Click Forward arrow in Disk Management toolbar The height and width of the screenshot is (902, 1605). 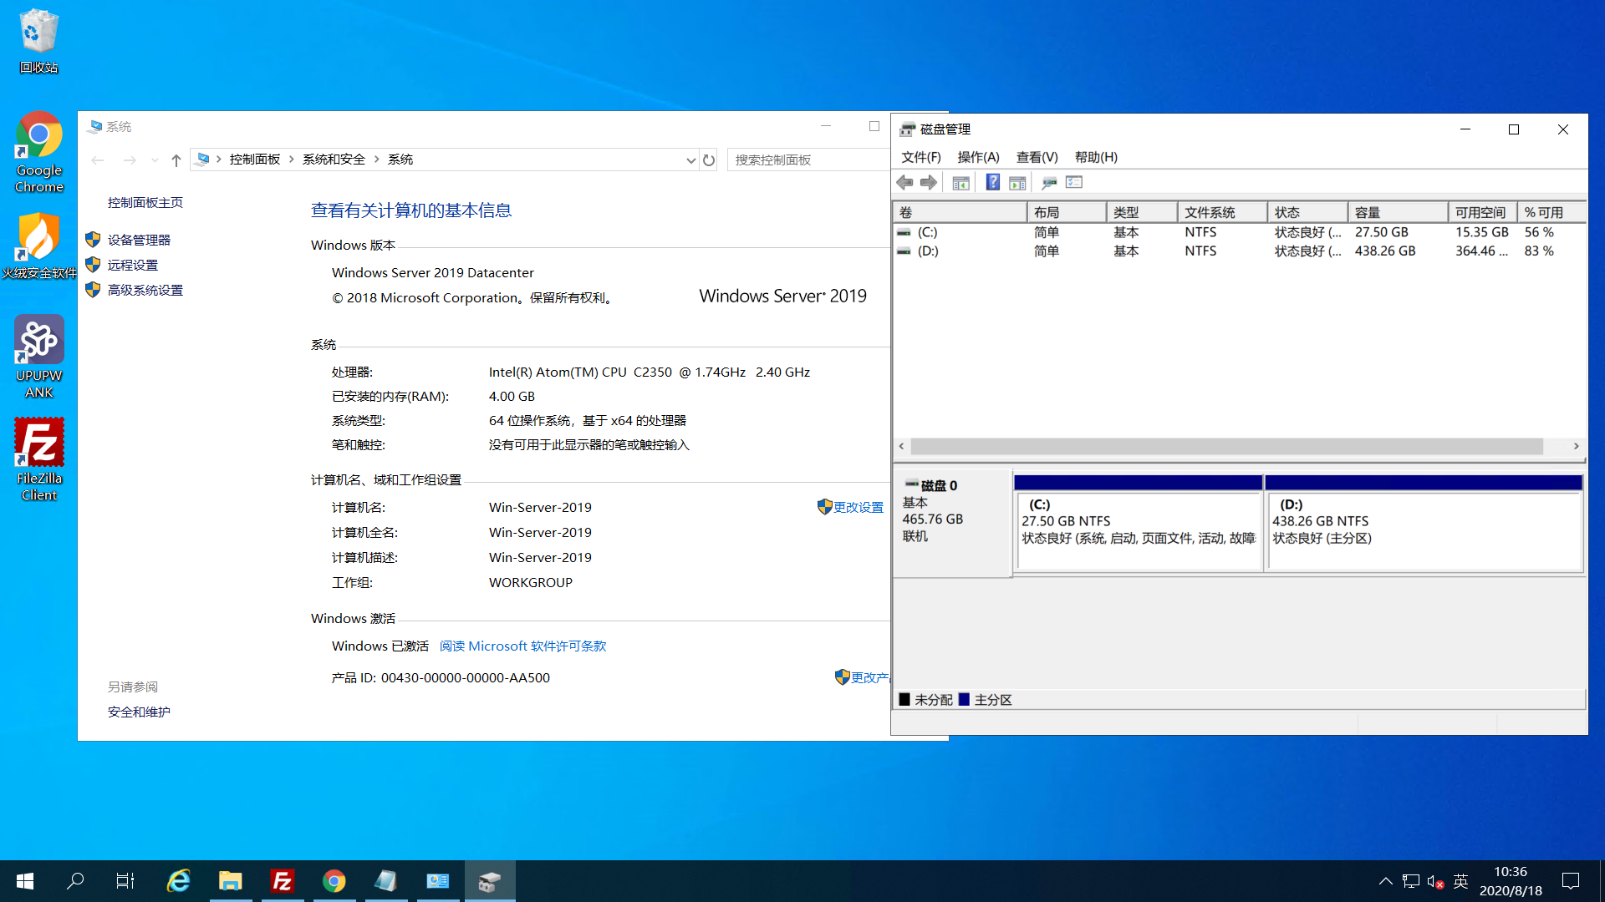point(929,182)
